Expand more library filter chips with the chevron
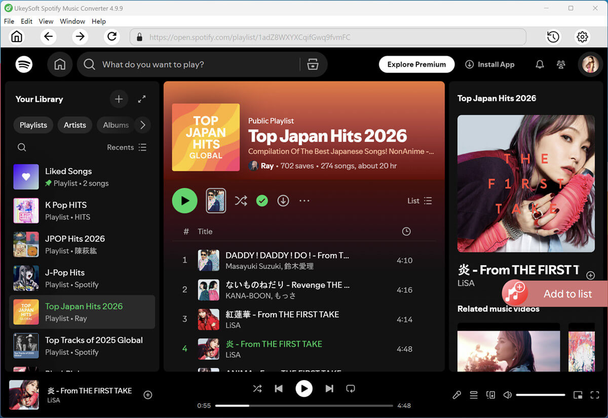This screenshot has height=418, width=608. (142, 125)
